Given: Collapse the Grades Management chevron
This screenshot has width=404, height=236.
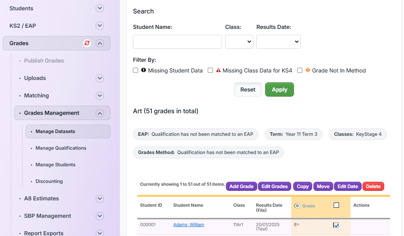Looking at the screenshot, I should pos(100,113).
